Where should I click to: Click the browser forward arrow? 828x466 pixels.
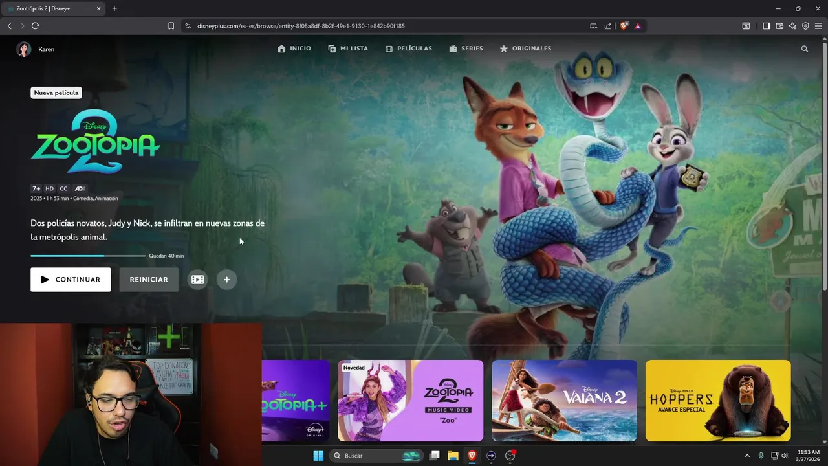point(22,26)
